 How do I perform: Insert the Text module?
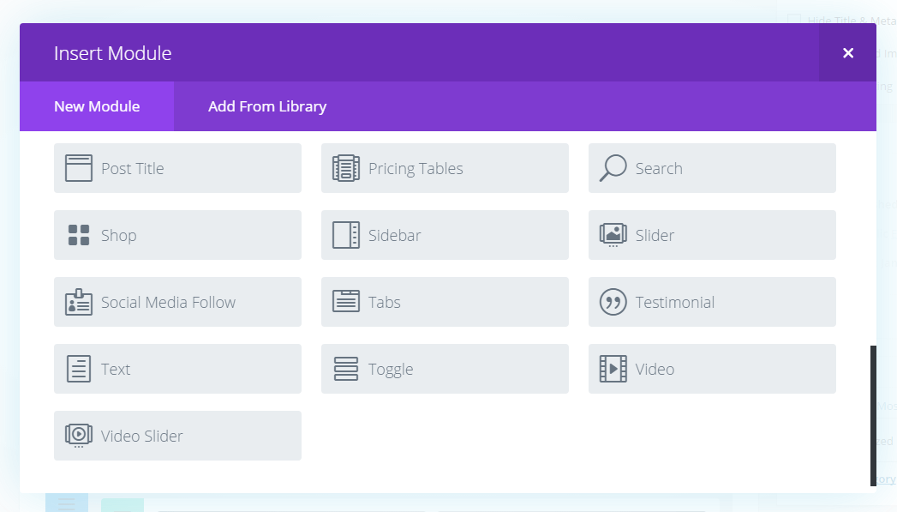pyautogui.click(x=177, y=369)
